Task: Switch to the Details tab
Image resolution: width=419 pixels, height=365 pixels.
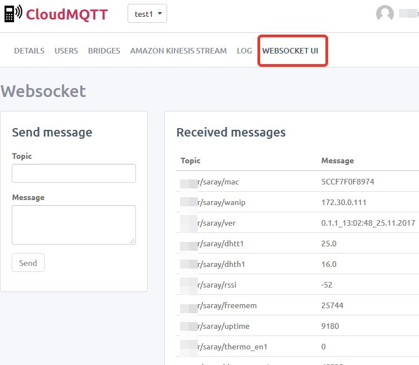Action: tap(29, 51)
